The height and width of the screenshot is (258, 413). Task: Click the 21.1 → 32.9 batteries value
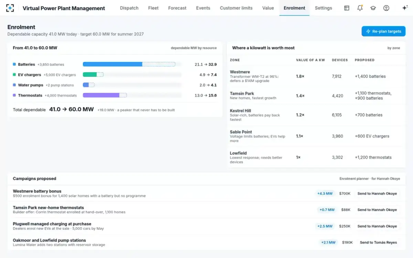point(205,64)
